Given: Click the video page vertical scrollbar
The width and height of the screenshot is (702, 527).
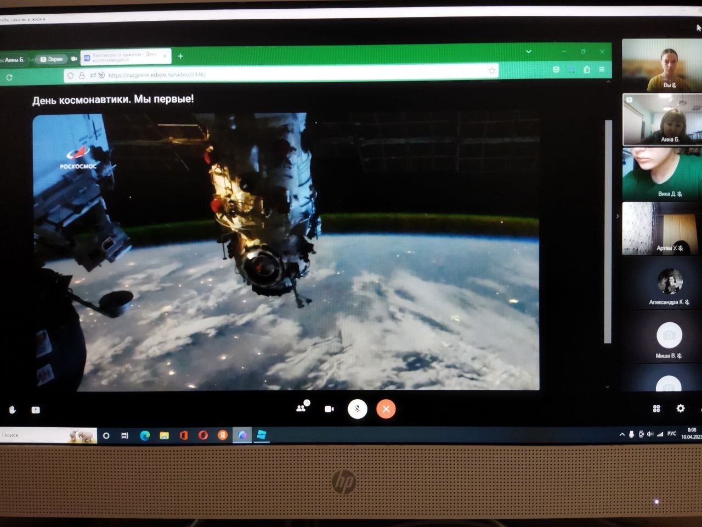Looking at the screenshot, I should pos(608,232).
